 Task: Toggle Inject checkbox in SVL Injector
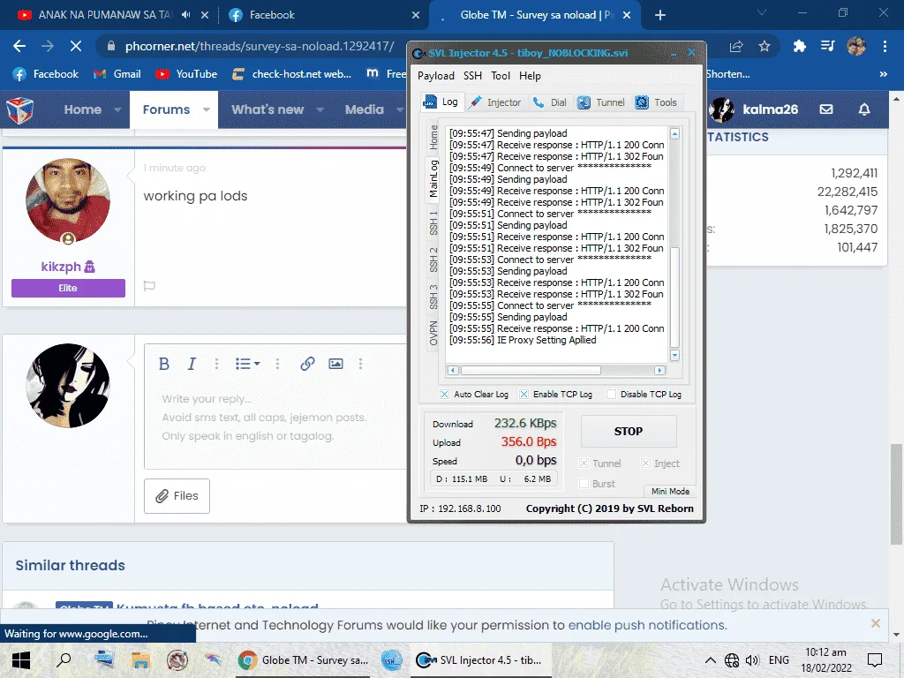pos(645,463)
